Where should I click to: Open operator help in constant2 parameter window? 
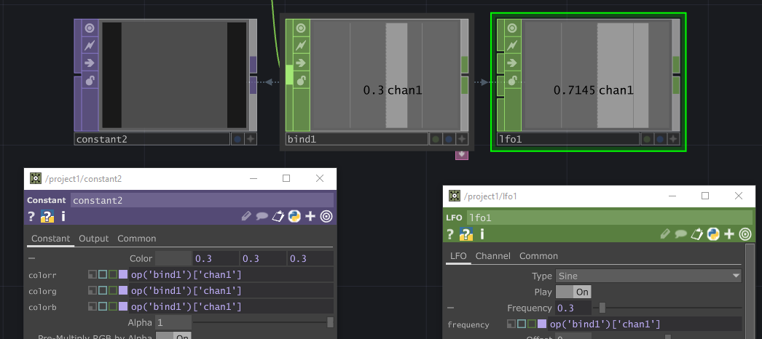pyautogui.click(x=31, y=216)
